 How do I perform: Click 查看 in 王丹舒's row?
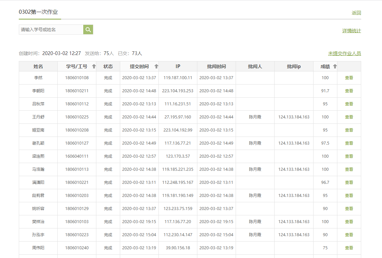coord(349,117)
